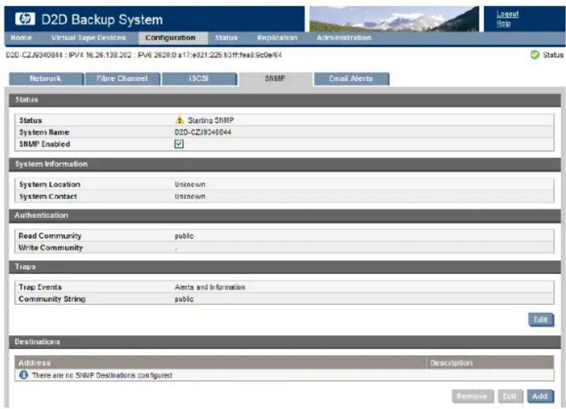Click the D2D Backup System title
The image size is (566, 409).
[x=102, y=19]
